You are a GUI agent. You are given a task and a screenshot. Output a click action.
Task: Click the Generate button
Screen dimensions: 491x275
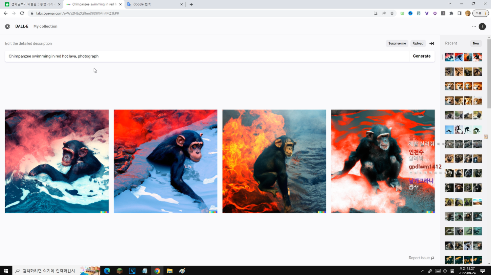[x=422, y=56]
